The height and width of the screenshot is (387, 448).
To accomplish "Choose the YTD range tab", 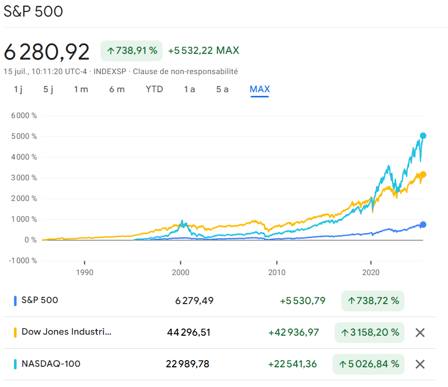I will click(x=154, y=89).
